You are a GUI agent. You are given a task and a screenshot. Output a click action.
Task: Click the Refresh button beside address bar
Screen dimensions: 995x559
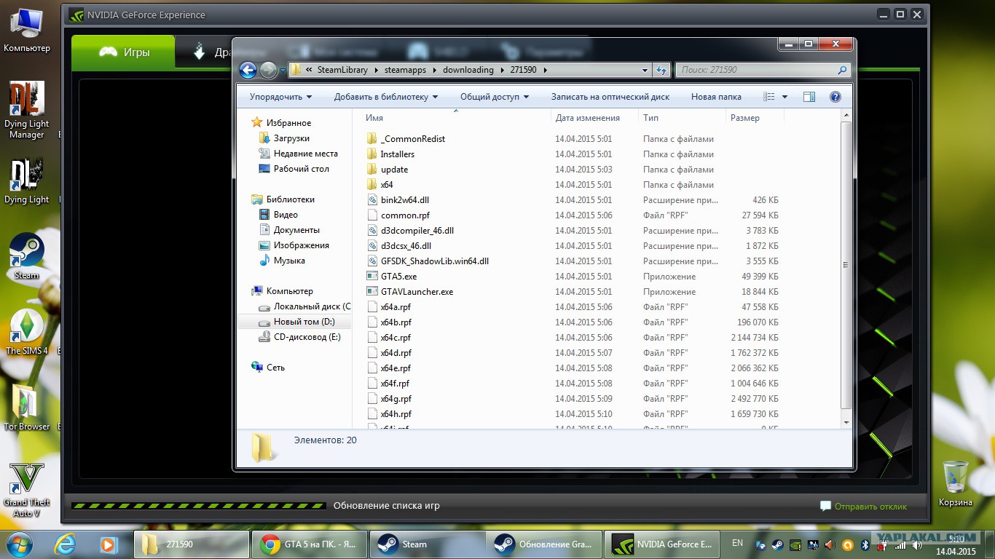tap(661, 70)
